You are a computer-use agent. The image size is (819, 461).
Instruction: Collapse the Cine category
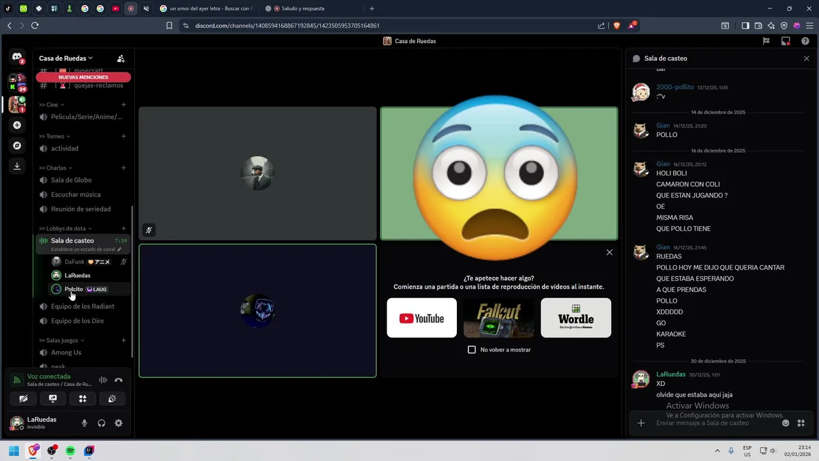[51, 104]
